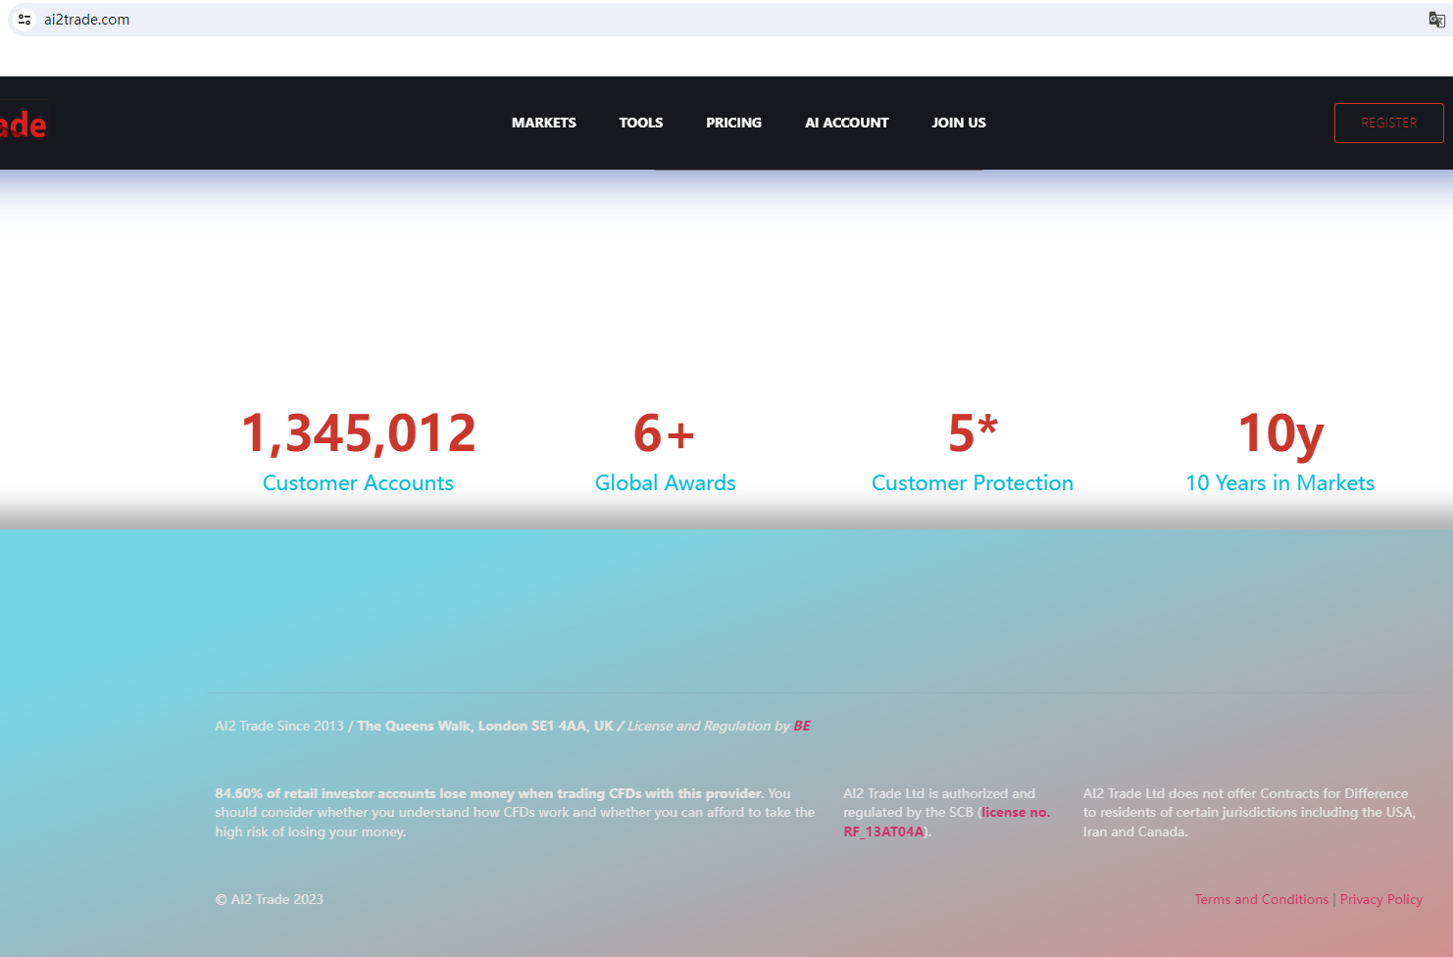Image resolution: width=1453 pixels, height=957 pixels.
Task: Click the AI2 Trade Since 2013 text
Action: coord(279,726)
